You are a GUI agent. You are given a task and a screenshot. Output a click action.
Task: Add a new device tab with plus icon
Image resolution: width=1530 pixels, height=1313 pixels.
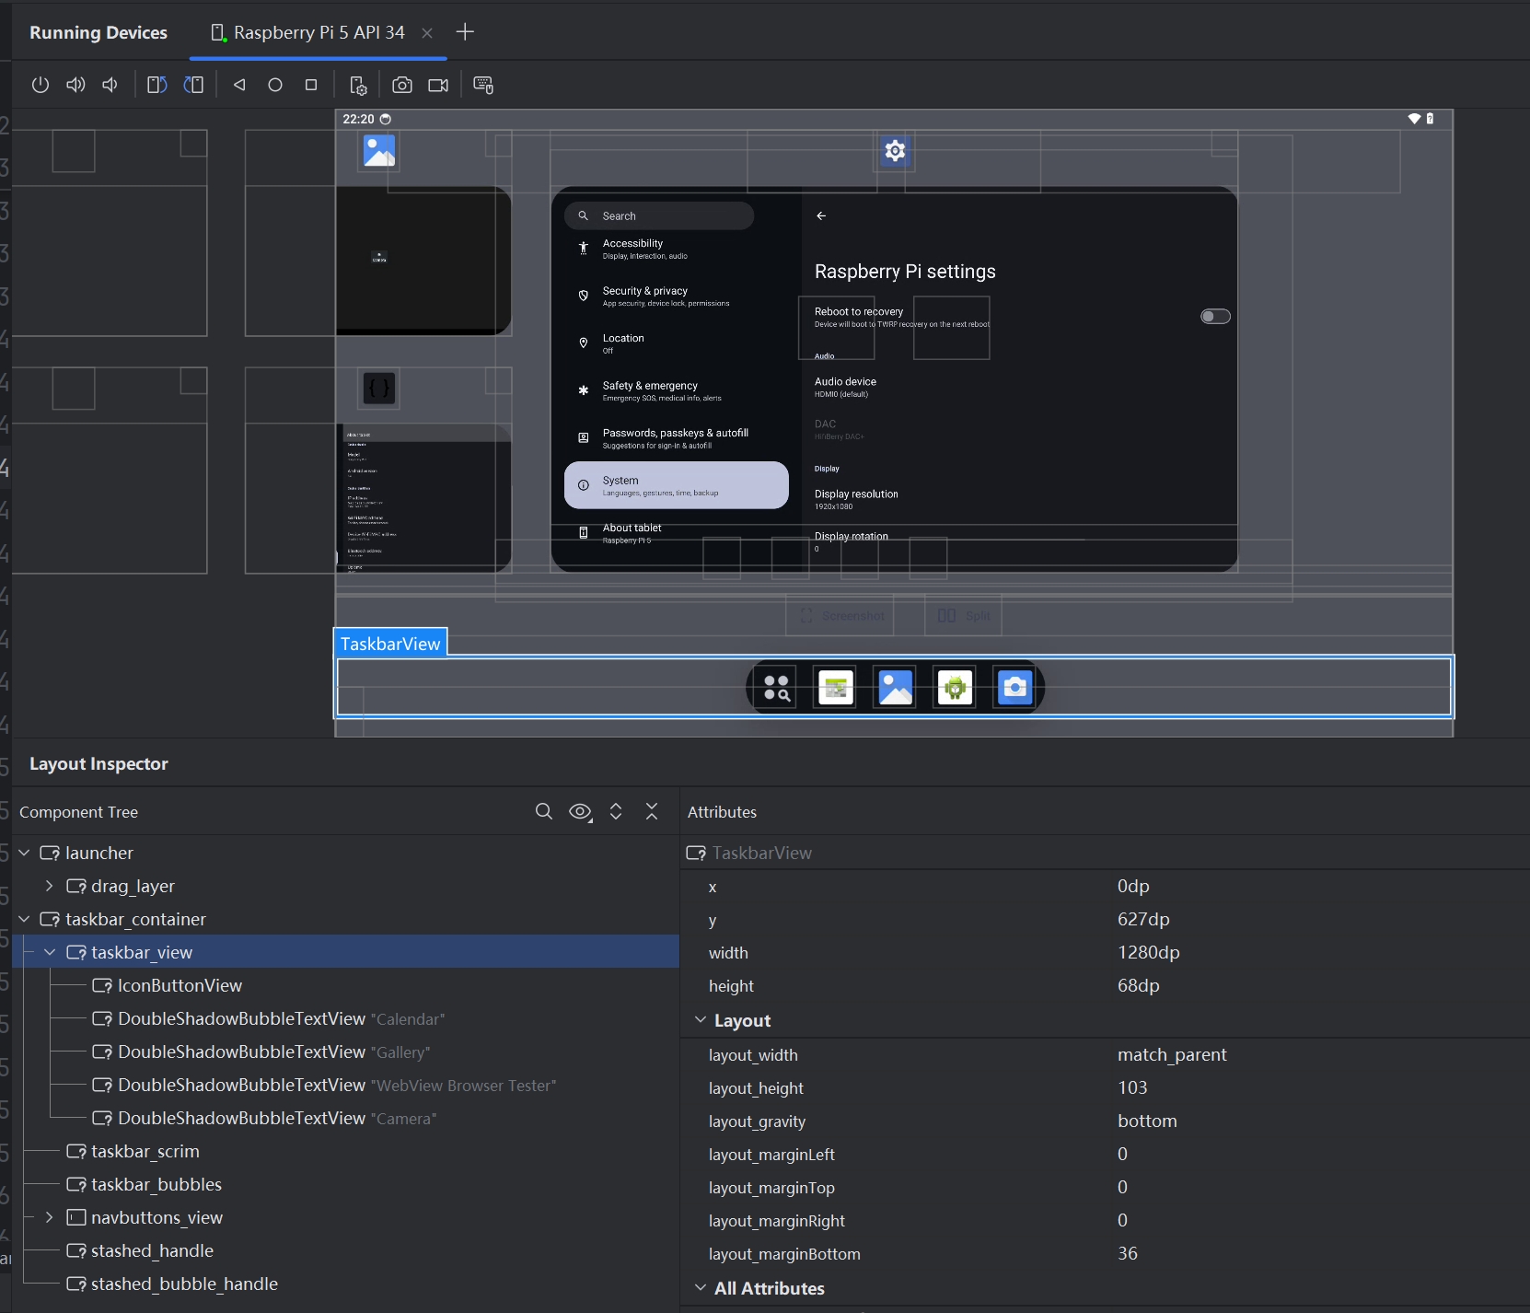[465, 32]
